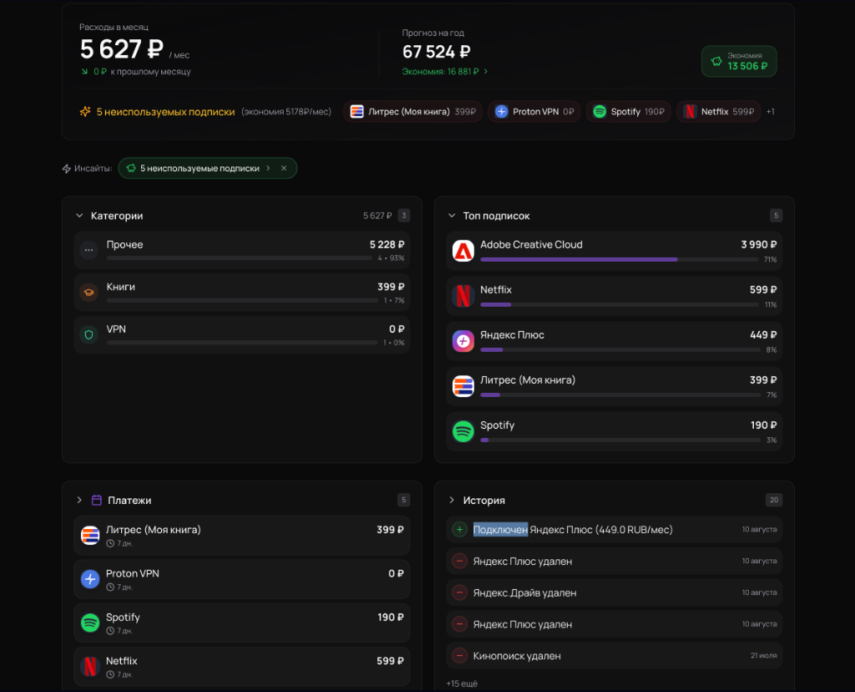Click the Литрес (Моя книга) 399₽ chip

tap(412, 111)
